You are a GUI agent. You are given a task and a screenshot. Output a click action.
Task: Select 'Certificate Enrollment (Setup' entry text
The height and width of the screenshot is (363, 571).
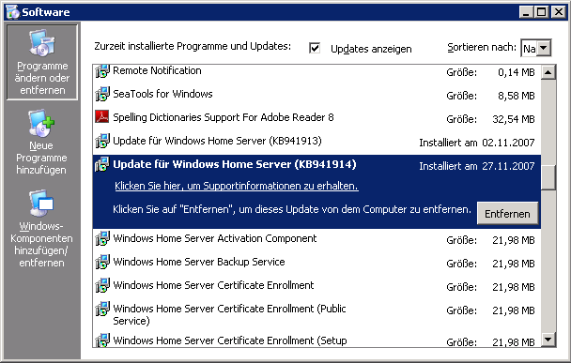click(230, 340)
